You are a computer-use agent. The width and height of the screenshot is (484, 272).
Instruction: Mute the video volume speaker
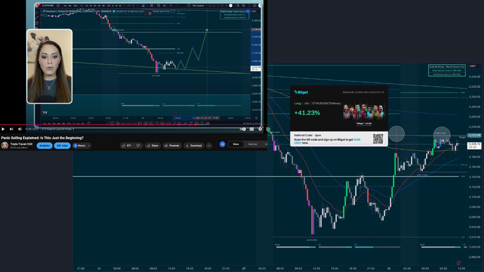(x=20, y=129)
